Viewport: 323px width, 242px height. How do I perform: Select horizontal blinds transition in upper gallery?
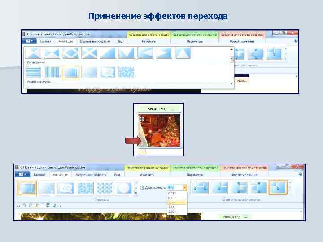(x=33, y=72)
